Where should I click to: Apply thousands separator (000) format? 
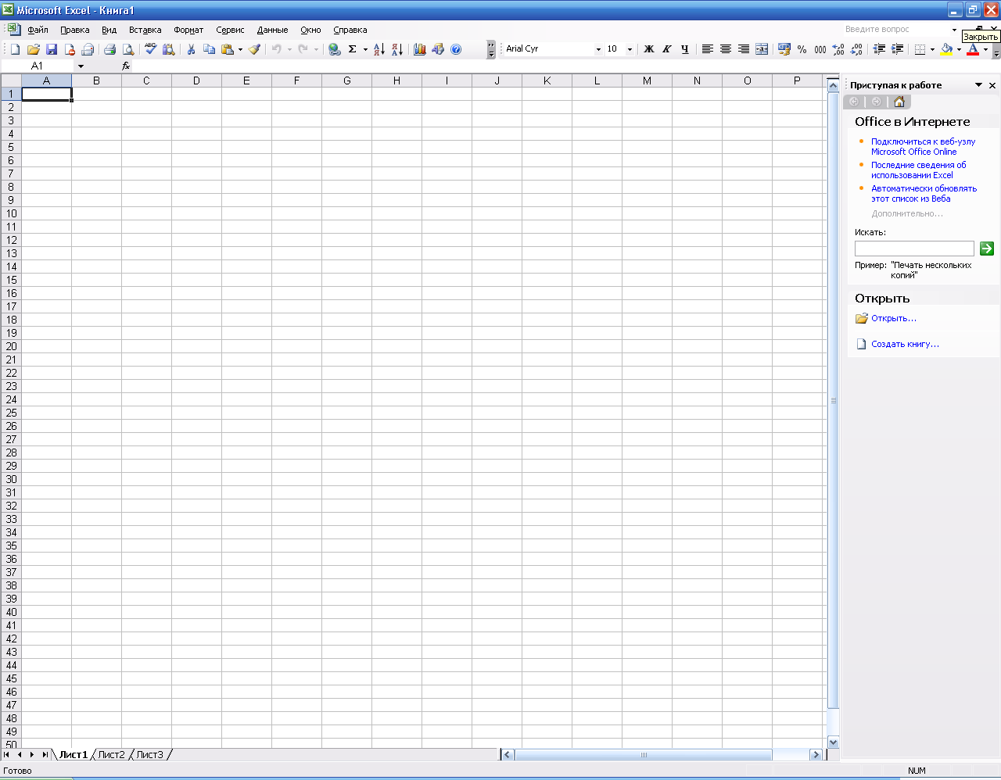(x=820, y=49)
